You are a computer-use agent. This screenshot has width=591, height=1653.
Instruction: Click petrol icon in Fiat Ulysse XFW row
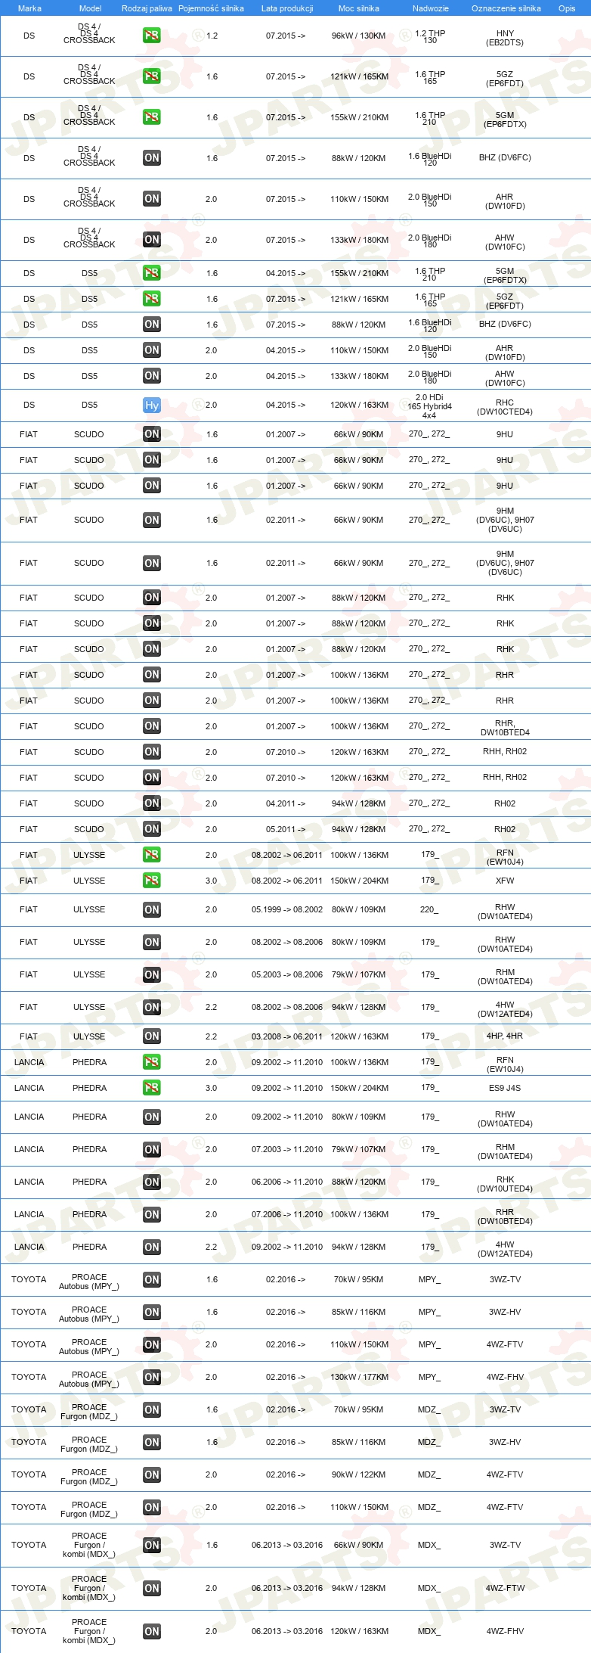(x=152, y=881)
